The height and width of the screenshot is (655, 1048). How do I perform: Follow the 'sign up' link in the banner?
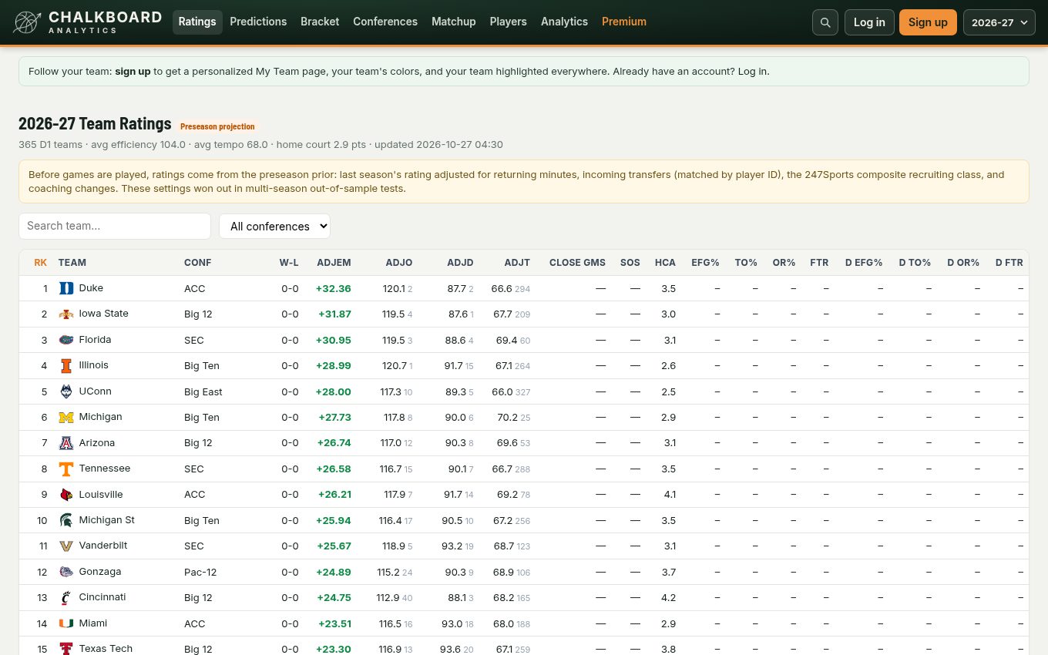pyautogui.click(x=133, y=71)
